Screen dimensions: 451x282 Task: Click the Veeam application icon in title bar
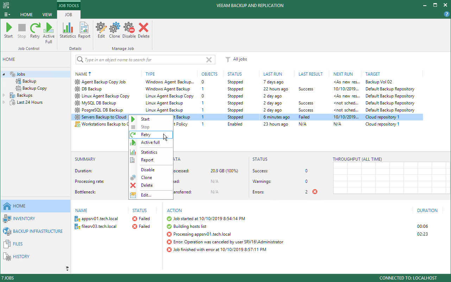pos(6,5)
